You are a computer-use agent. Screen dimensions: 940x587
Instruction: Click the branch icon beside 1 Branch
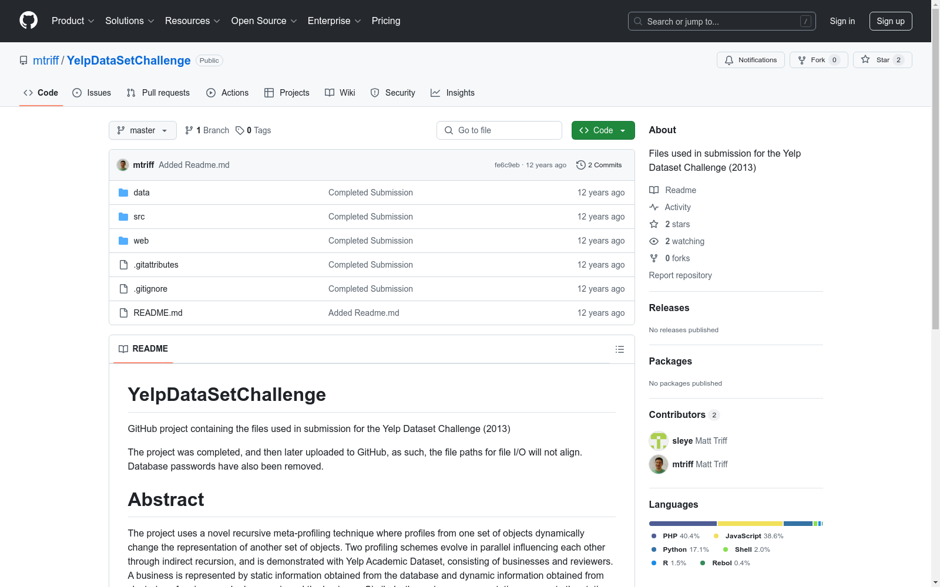[x=189, y=130]
